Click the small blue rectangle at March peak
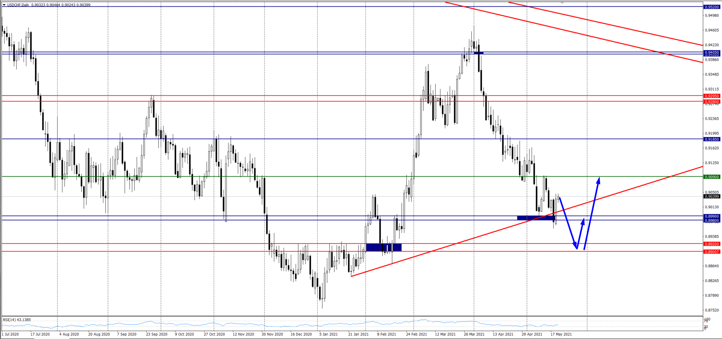 479,53
